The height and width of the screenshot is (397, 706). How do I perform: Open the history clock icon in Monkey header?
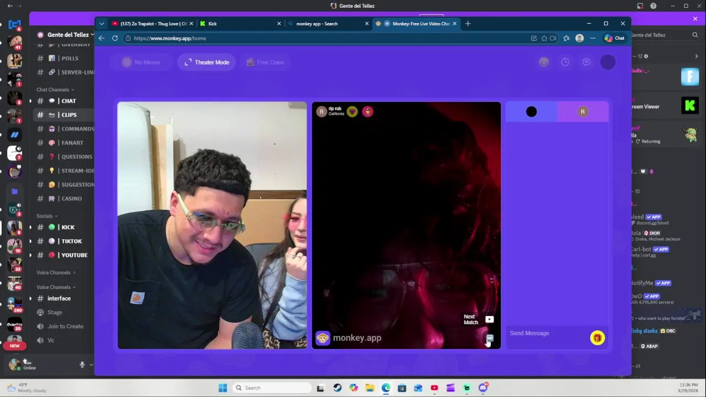coord(565,62)
